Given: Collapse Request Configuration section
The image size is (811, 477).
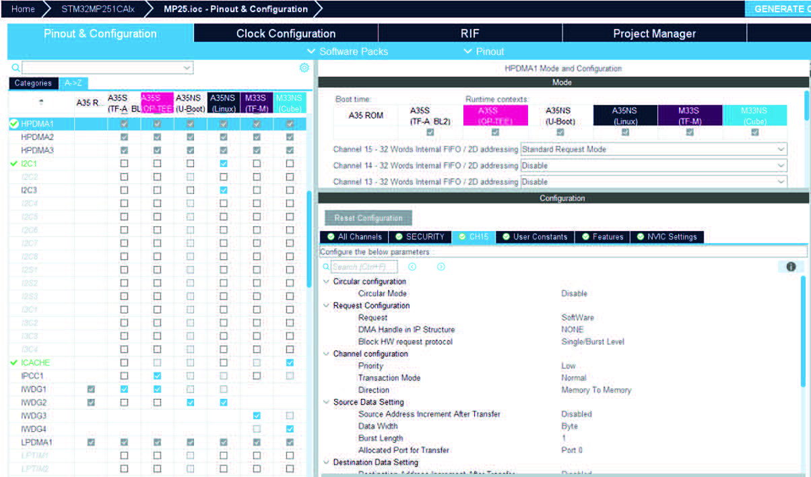Looking at the screenshot, I should pos(327,306).
